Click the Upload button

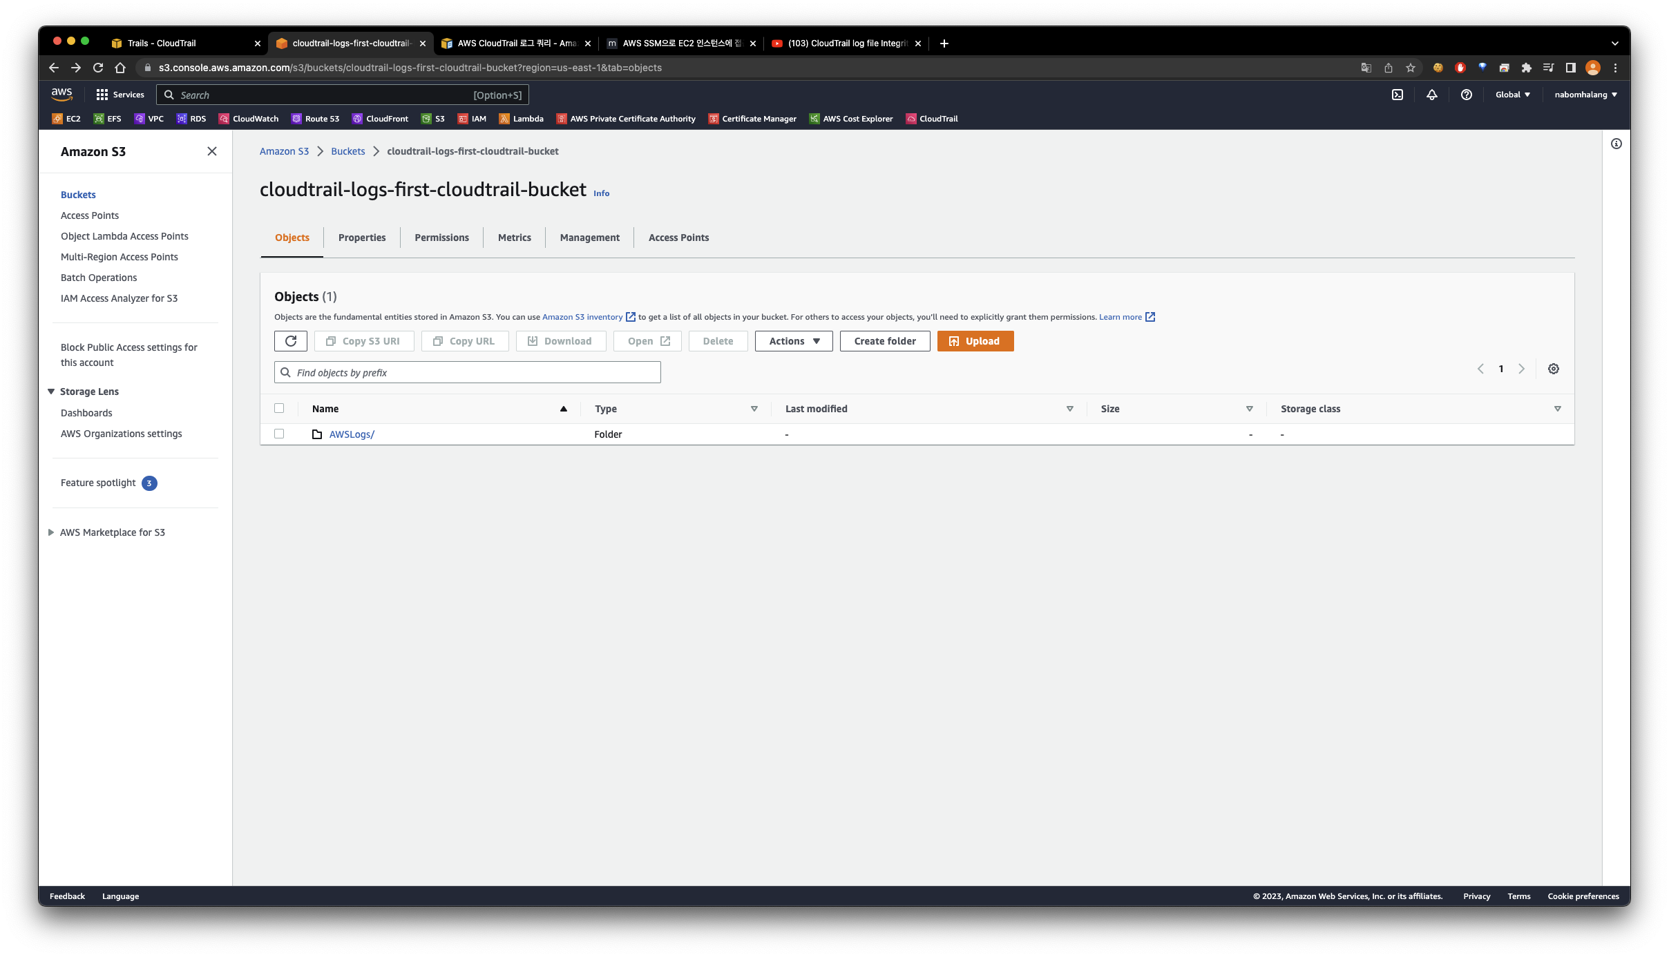975,341
